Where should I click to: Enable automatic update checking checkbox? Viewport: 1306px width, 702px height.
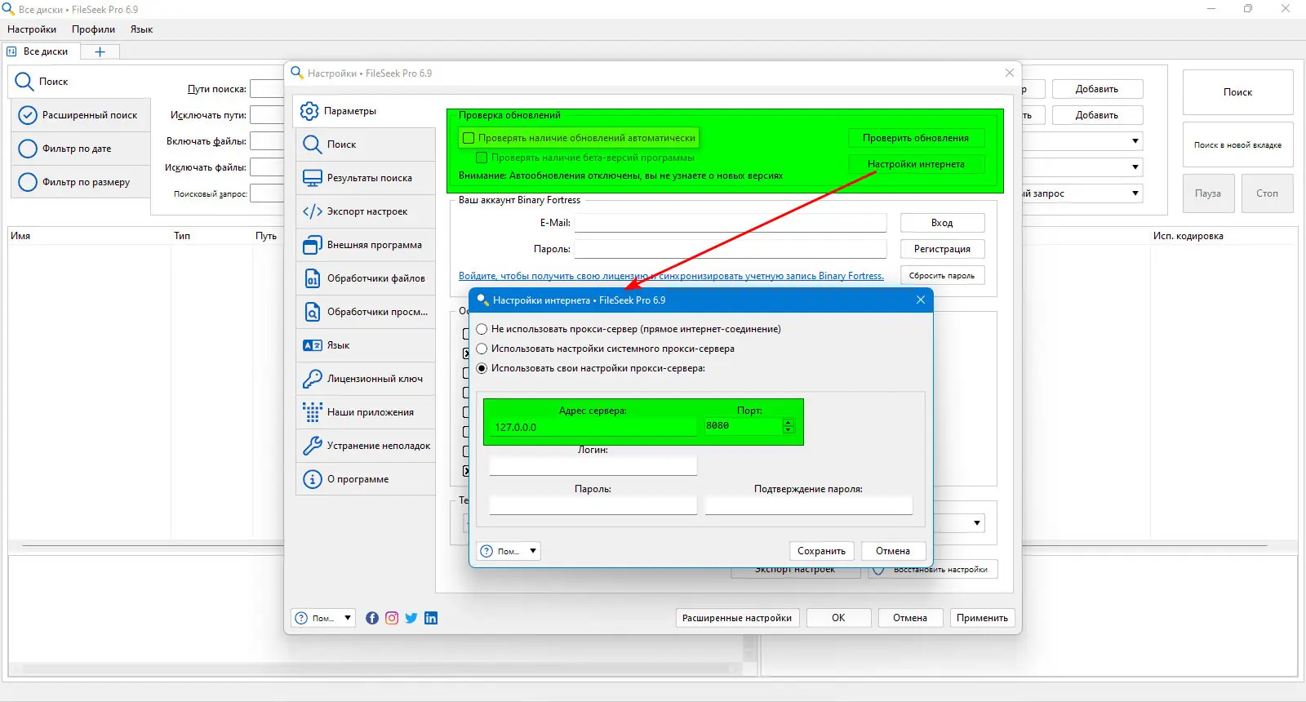click(469, 138)
